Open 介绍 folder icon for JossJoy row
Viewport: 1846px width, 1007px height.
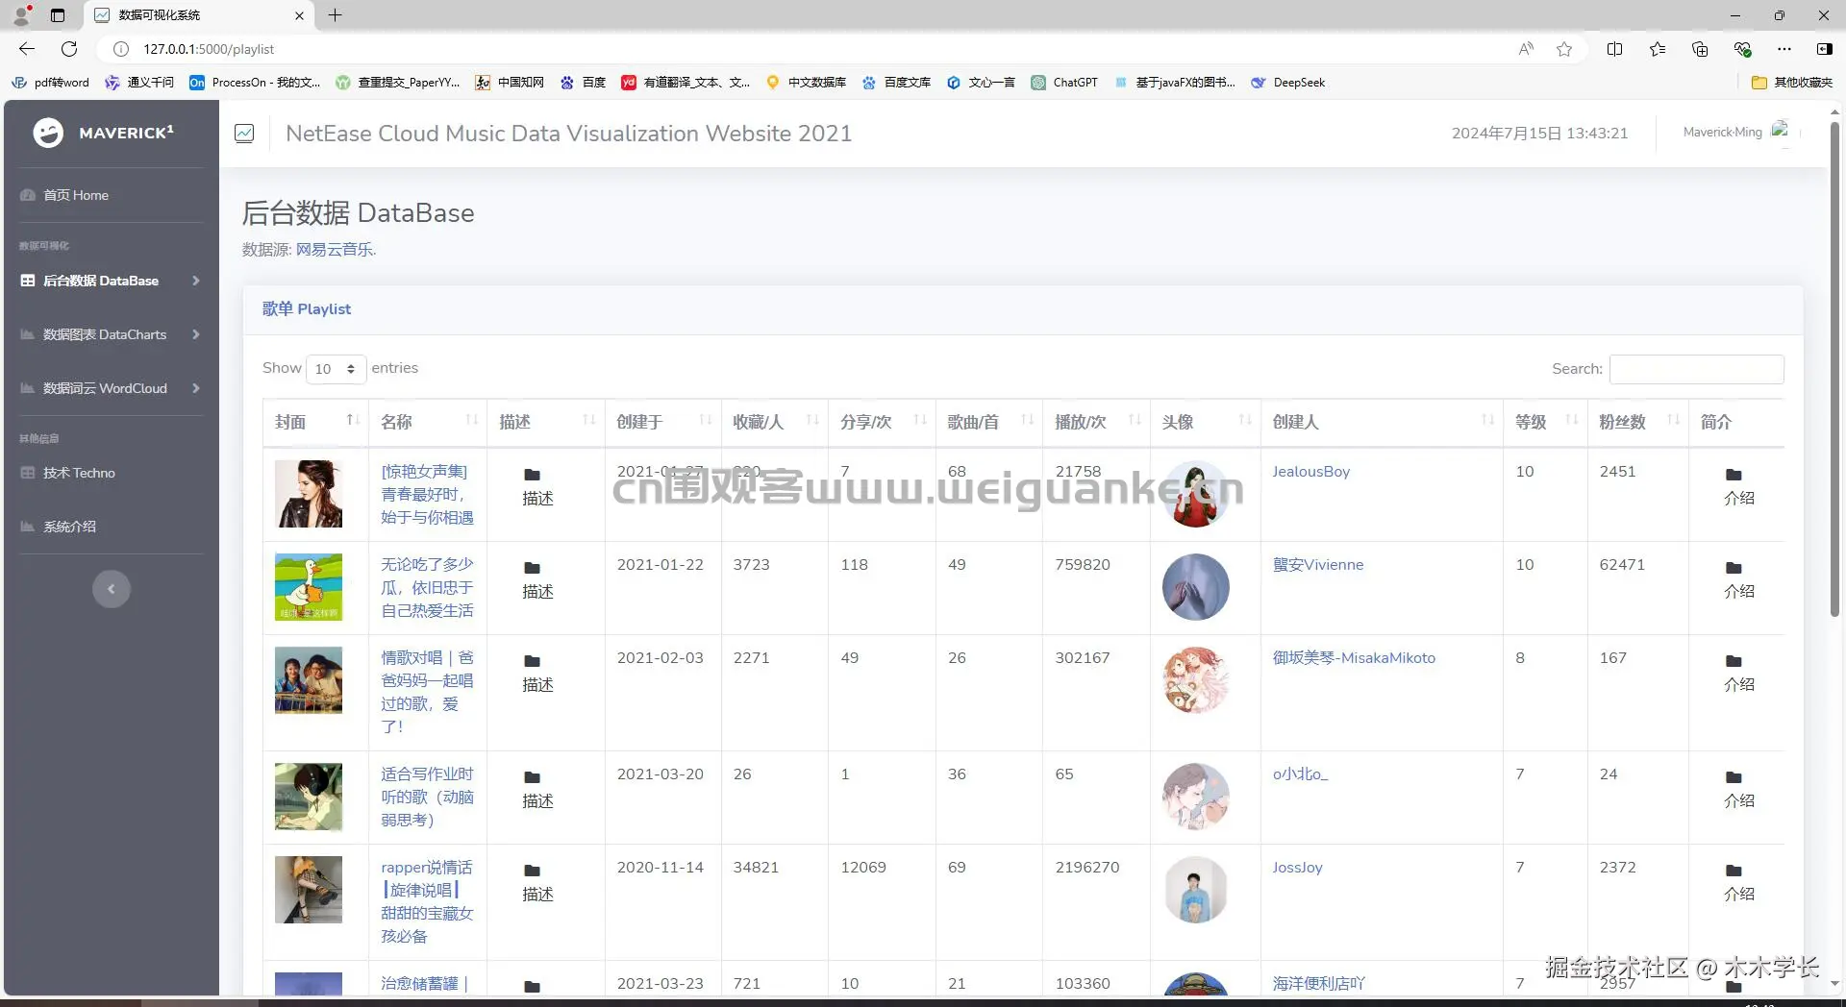click(x=1734, y=871)
